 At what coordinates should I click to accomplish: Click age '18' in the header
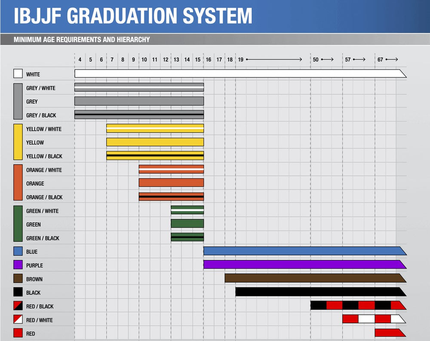coord(230,59)
